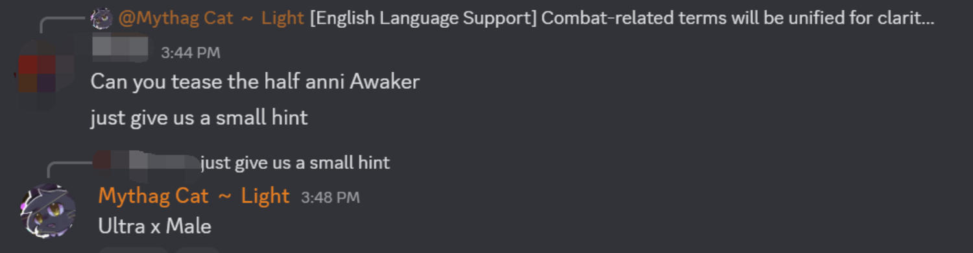Image resolution: width=973 pixels, height=253 pixels.
Task: Click the tiny cat avatar in the top reply preview
Action: coord(102,18)
